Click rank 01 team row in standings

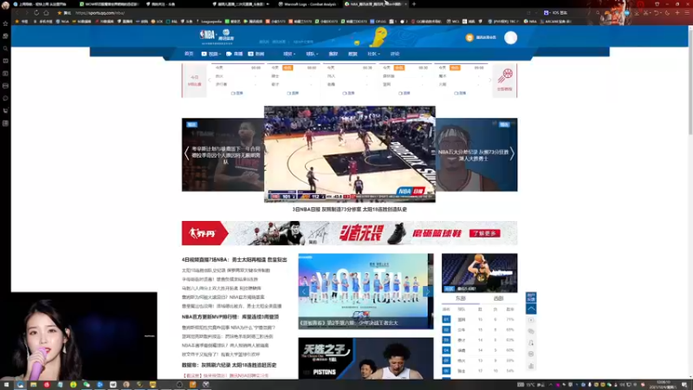pyautogui.click(x=480, y=319)
